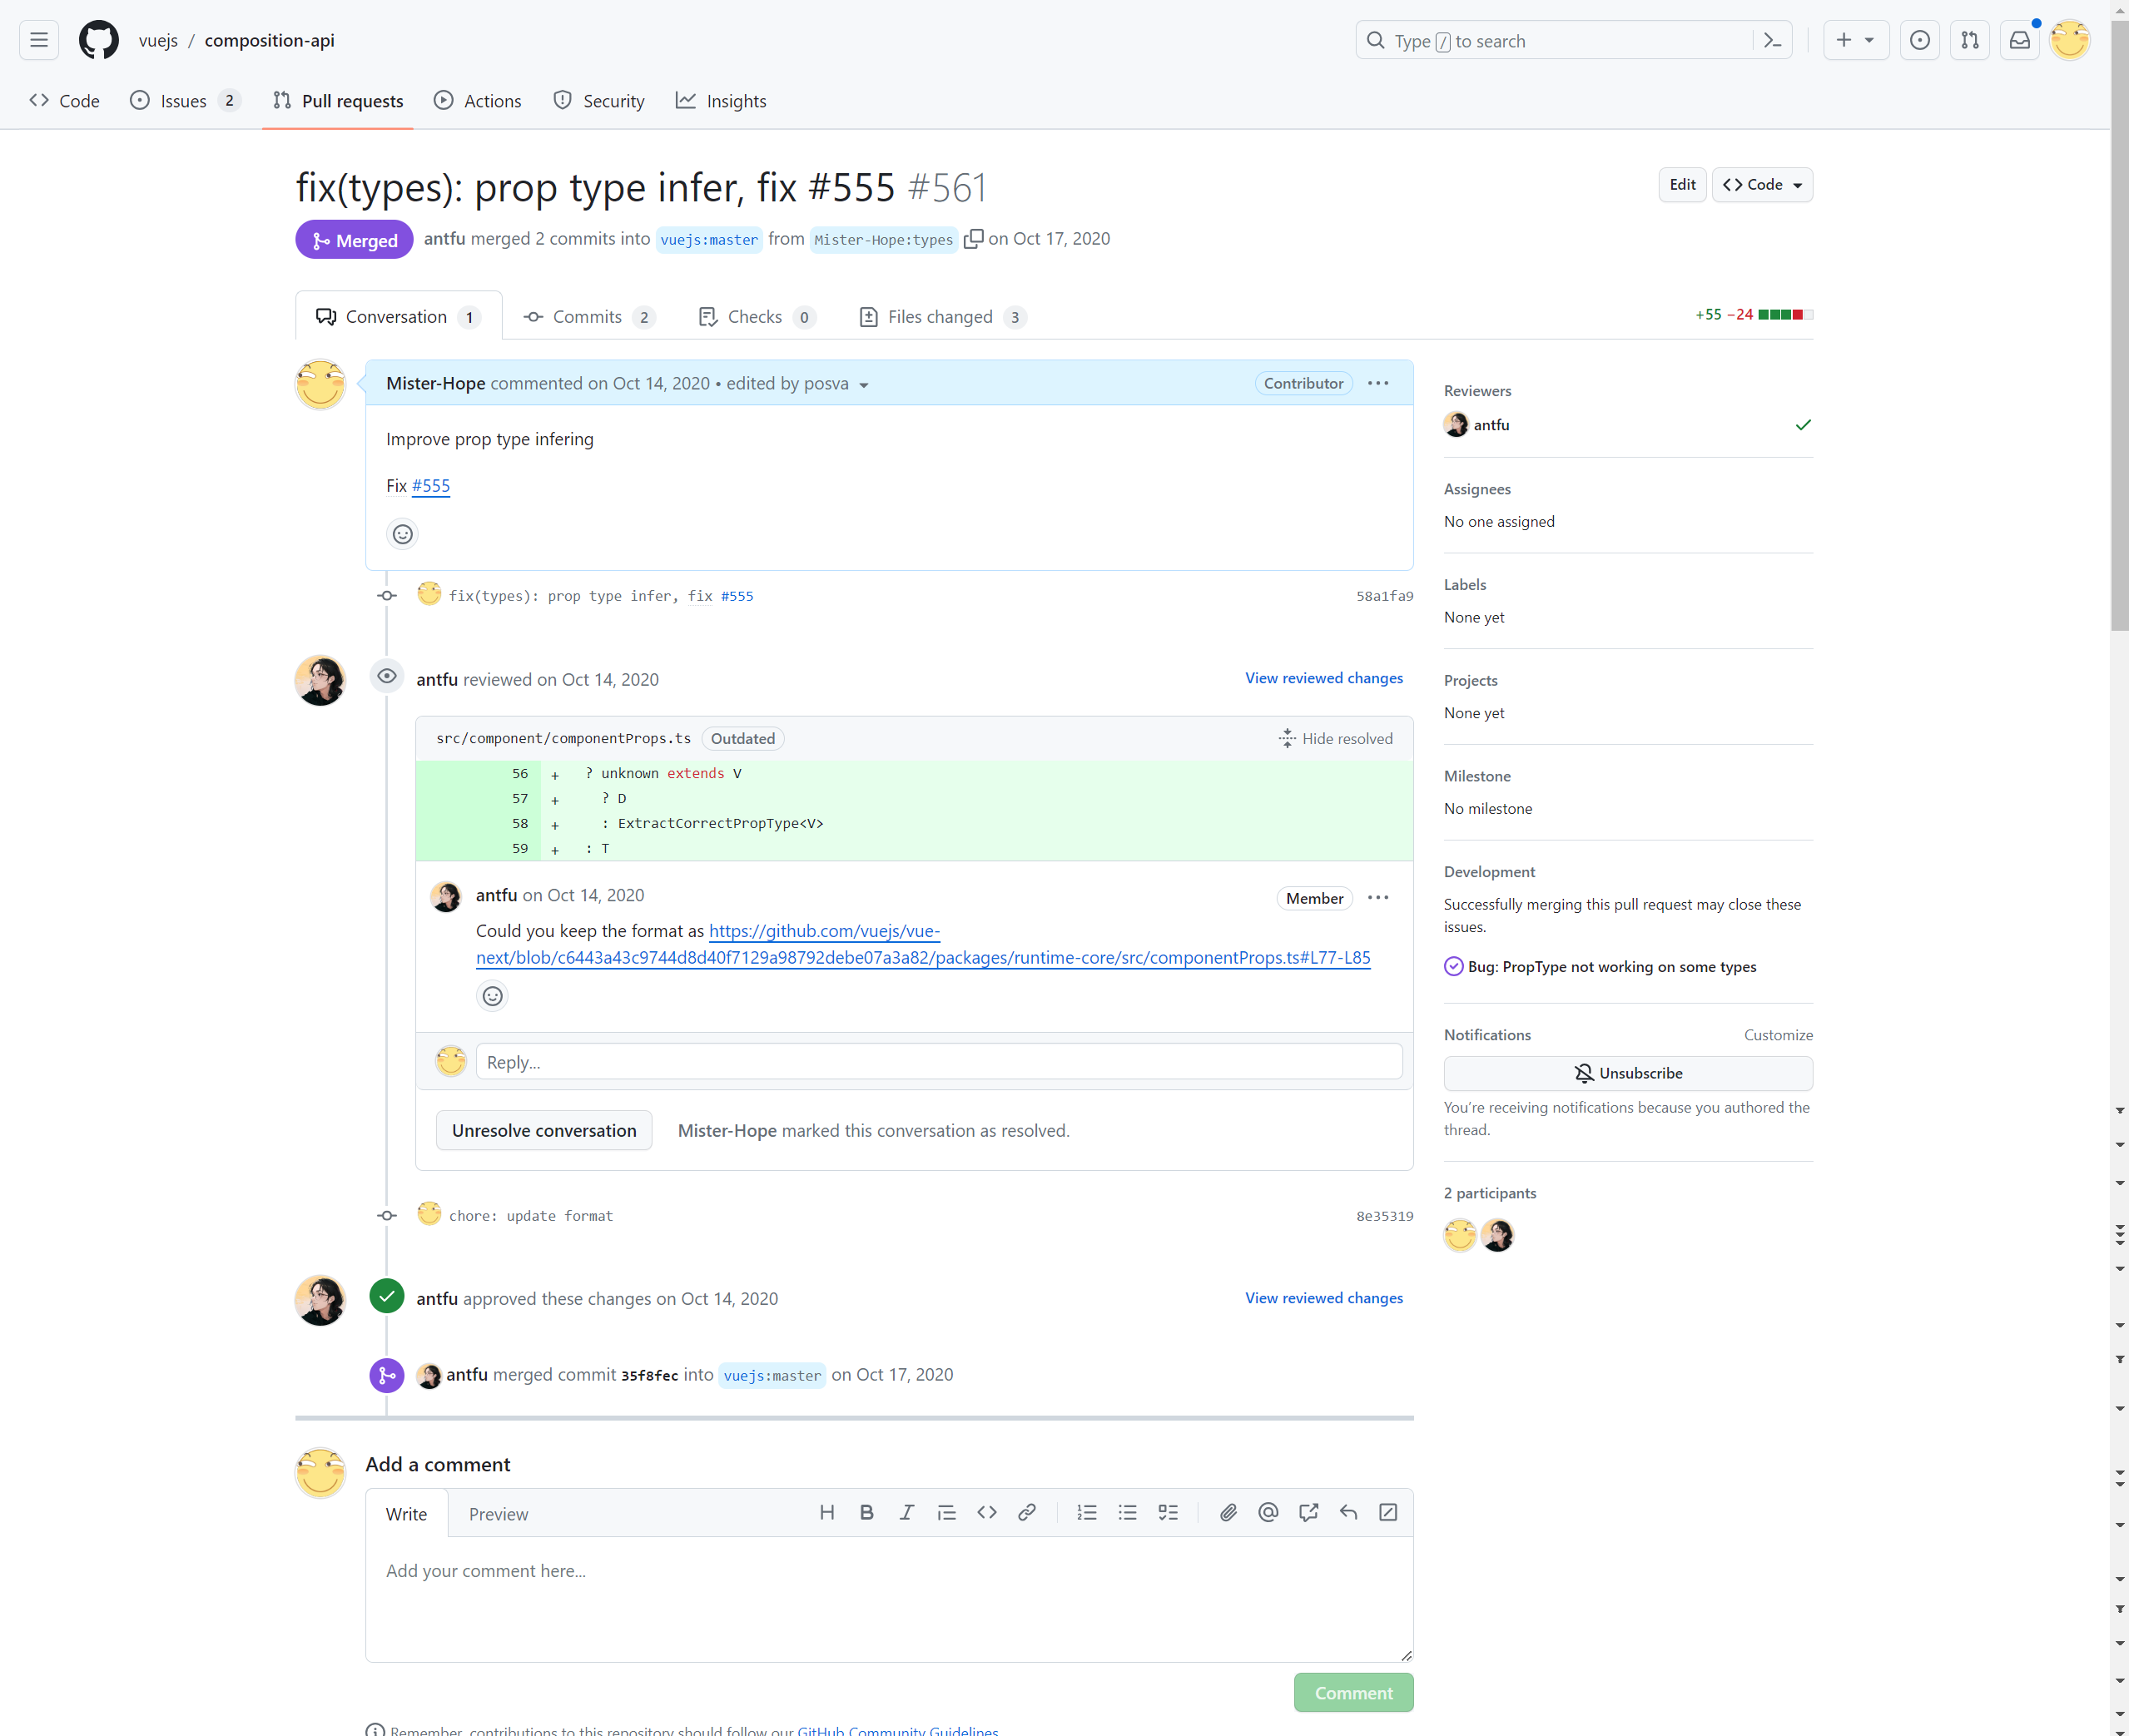
Task: Click the Files changed tab icon
Action: 870,315
